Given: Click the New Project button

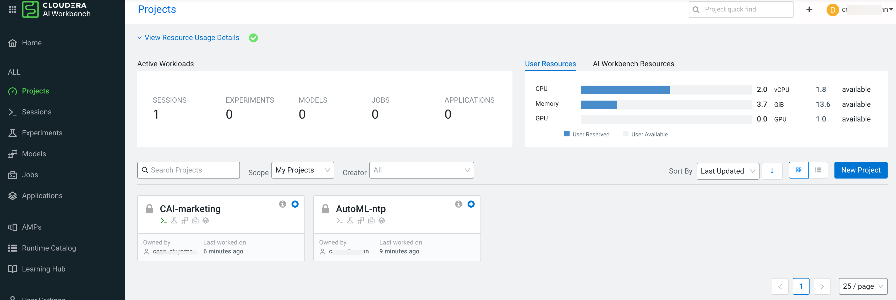Looking at the screenshot, I should click(x=861, y=170).
